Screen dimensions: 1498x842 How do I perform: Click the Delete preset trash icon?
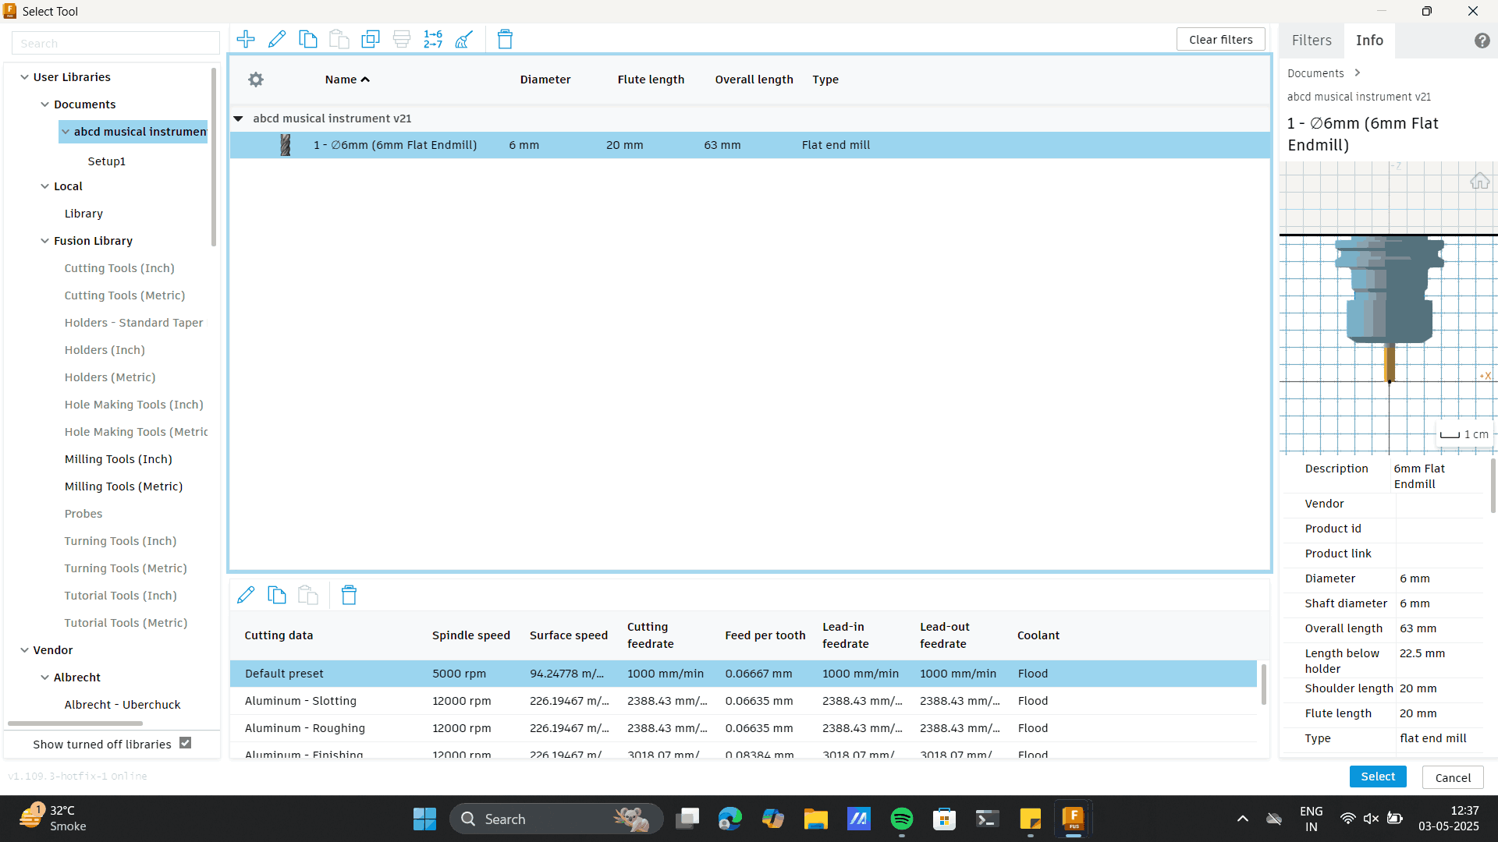click(x=349, y=595)
